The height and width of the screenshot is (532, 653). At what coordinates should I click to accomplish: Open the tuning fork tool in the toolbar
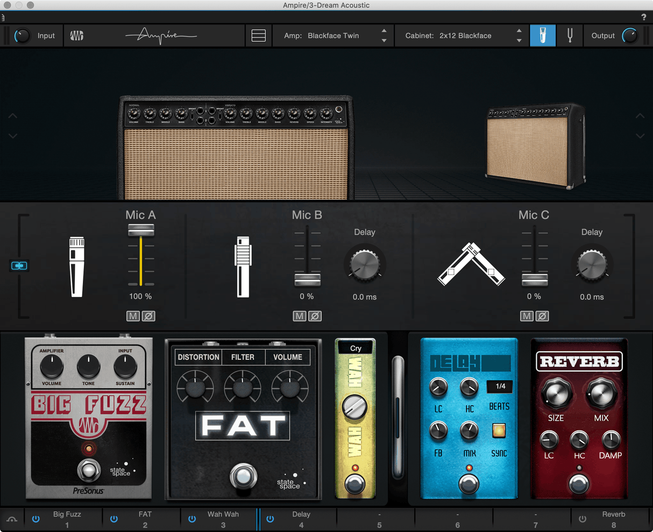(x=569, y=36)
